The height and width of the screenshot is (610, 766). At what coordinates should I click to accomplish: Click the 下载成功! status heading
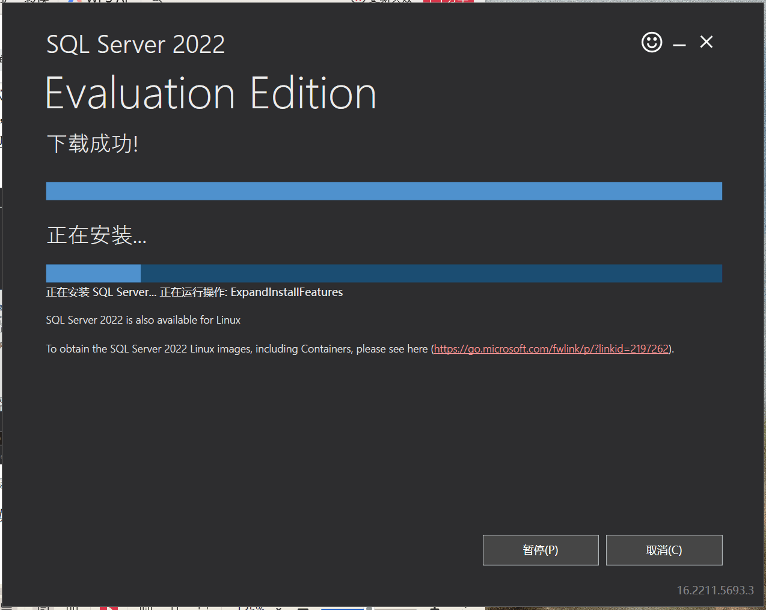[x=93, y=144]
